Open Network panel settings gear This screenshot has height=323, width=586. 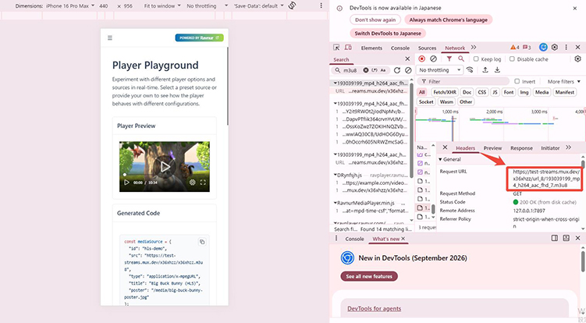pyautogui.click(x=577, y=59)
